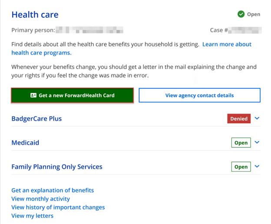Viewport: 271px width, 224px height.
Task: Open the Medicaid program heading
Action: pyautogui.click(x=25, y=143)
